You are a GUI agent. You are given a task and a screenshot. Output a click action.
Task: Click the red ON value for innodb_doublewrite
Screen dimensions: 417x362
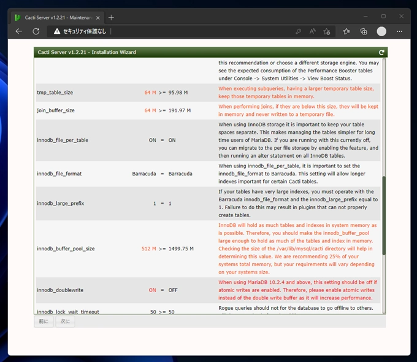tap(152, 290)
